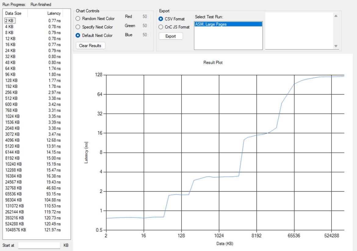Select the 3072 KB row
The width and height of the screenshot is (357, 251).
[33, 134]
